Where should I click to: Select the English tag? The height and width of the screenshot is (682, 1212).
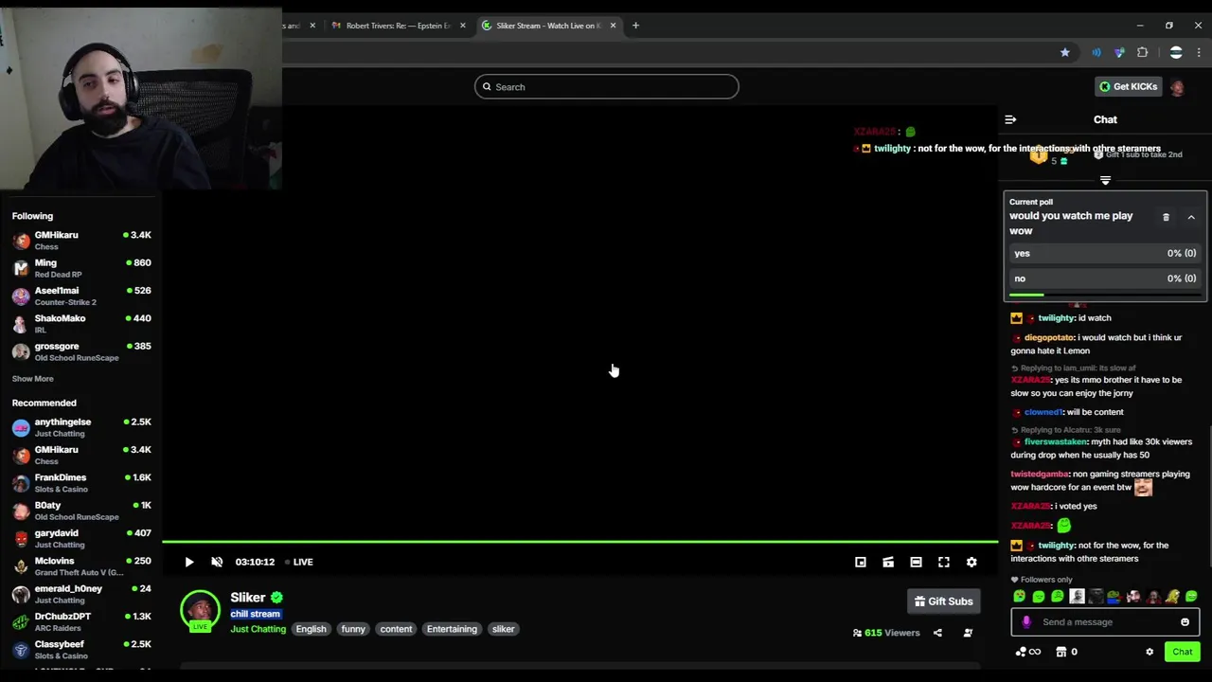[x=311, y=629]
